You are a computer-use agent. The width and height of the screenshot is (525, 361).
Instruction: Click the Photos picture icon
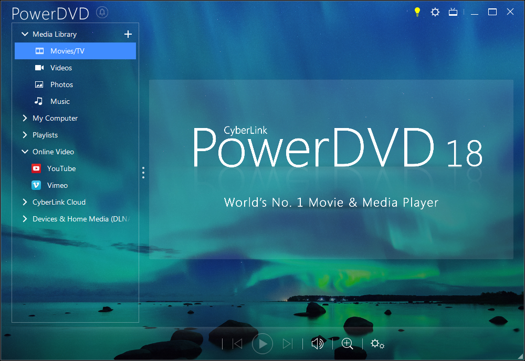pyautogui.click(x=39, y=84)
